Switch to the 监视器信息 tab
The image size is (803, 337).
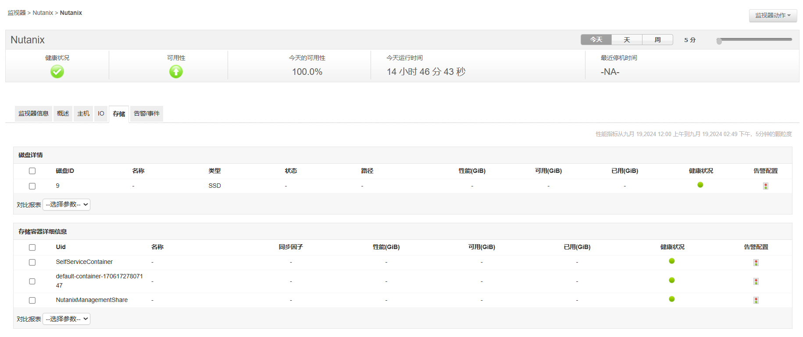pyautogui.click(x=33, y=114)
